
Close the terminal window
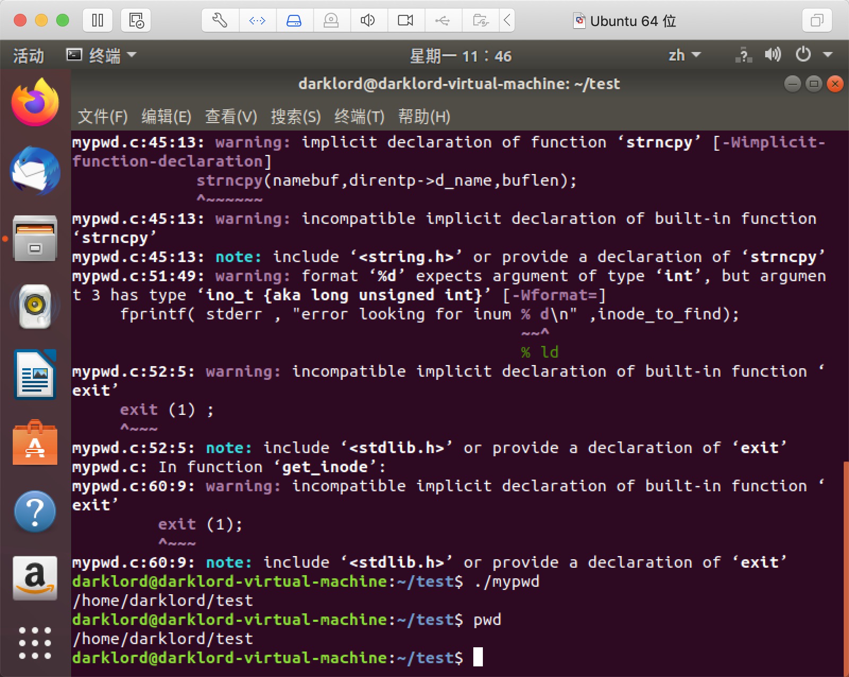(x=835, y=84)
